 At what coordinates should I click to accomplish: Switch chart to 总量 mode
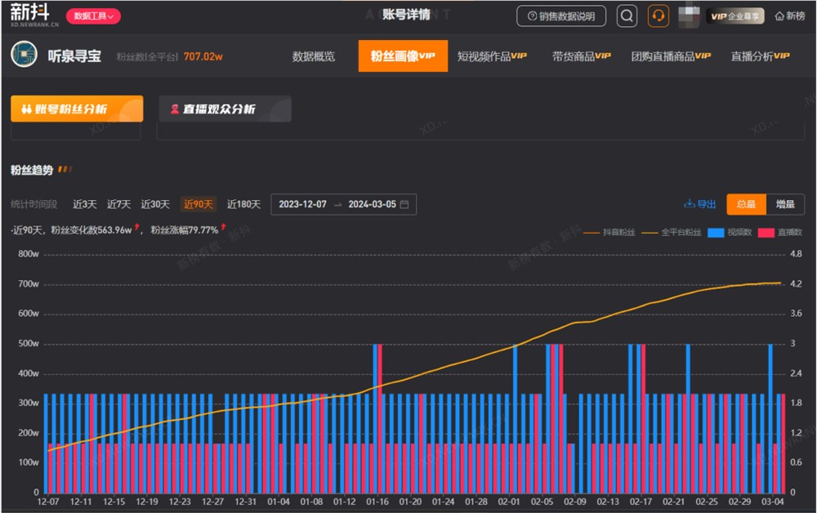tap(746, 204)
